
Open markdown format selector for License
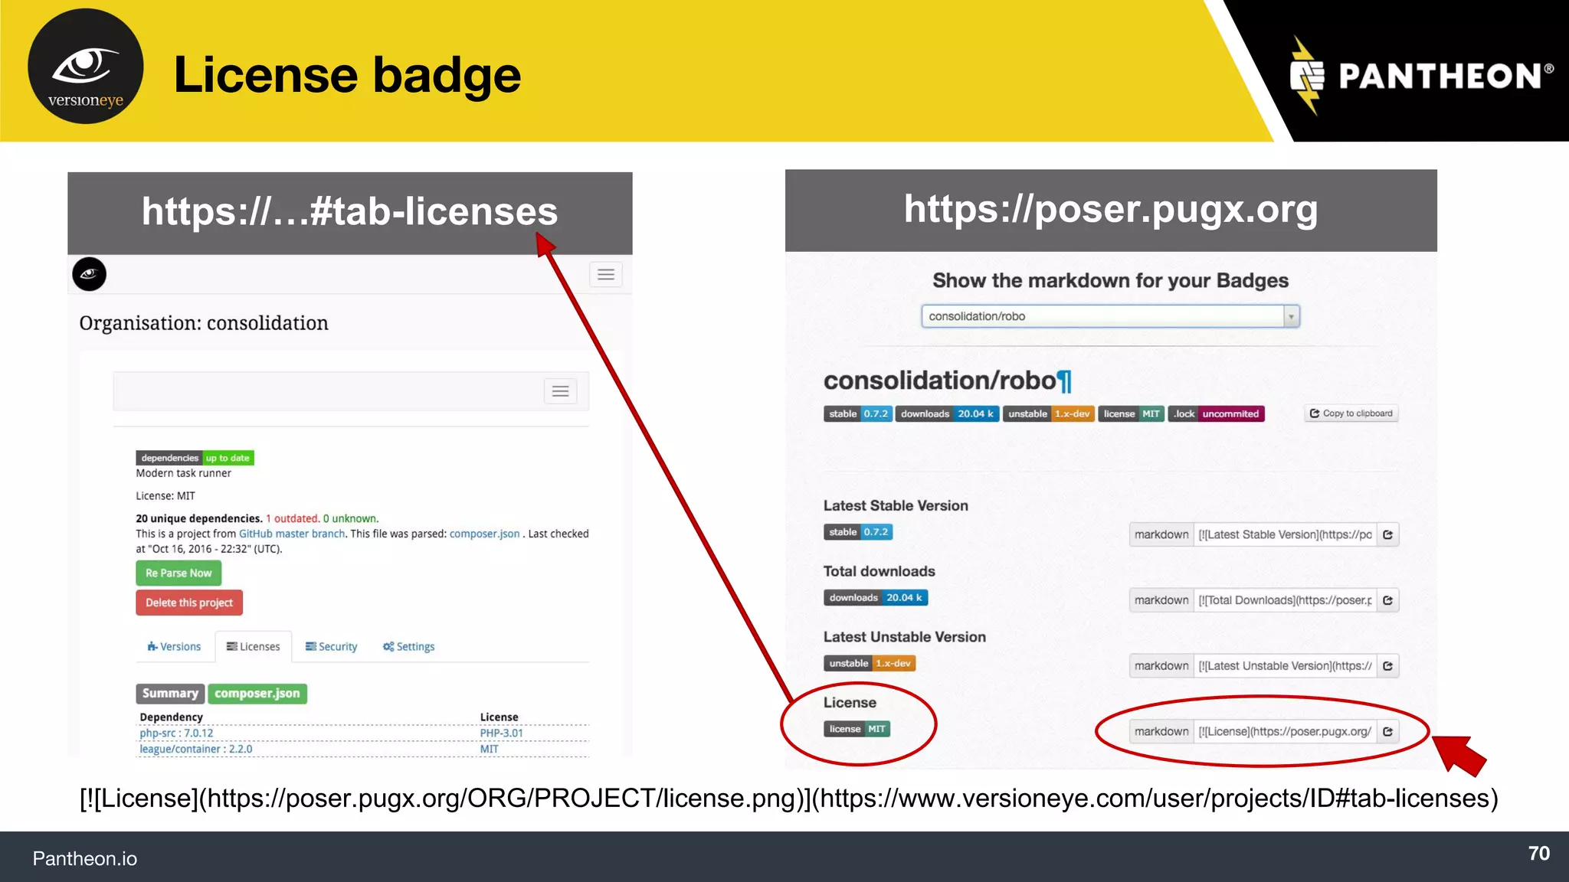click(1161, 732)
